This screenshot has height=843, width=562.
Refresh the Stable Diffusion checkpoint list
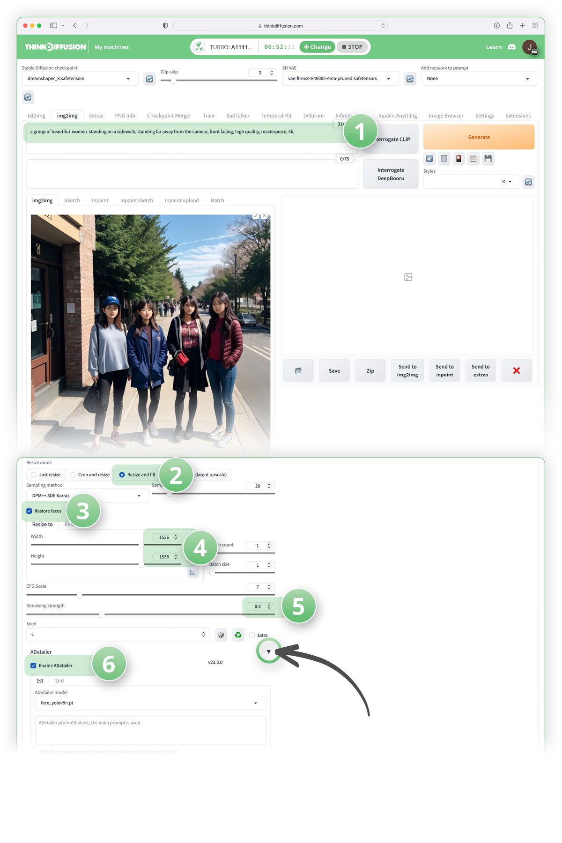[149, 79]
